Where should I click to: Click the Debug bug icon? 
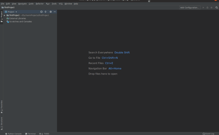(208, 7)
